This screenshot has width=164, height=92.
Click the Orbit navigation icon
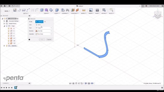[70, 83]
